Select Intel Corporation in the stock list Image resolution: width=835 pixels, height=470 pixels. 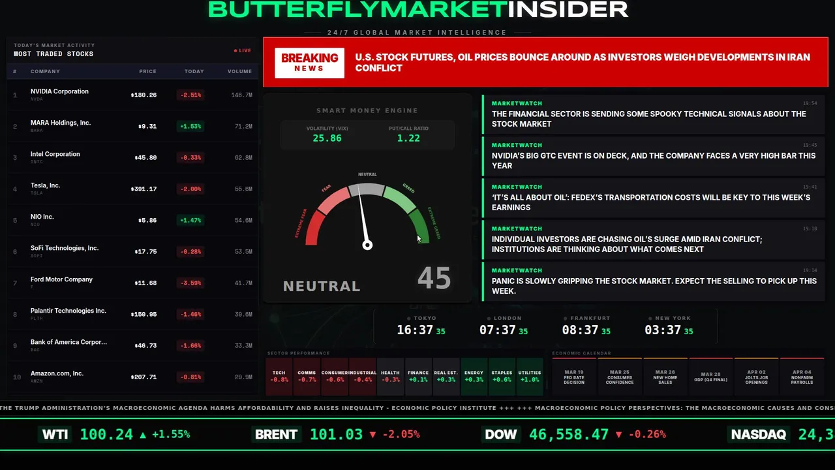(x=55, y=154)
